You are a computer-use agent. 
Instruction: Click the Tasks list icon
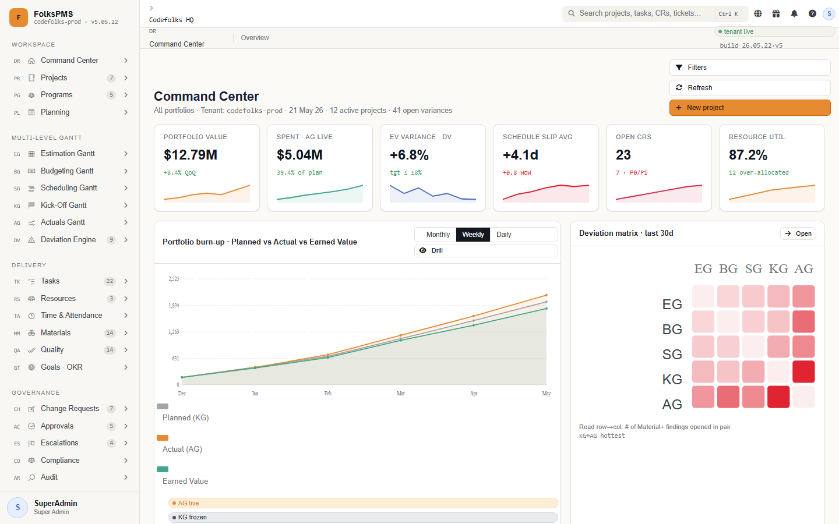pyautogui.click(x=31, y=281)
